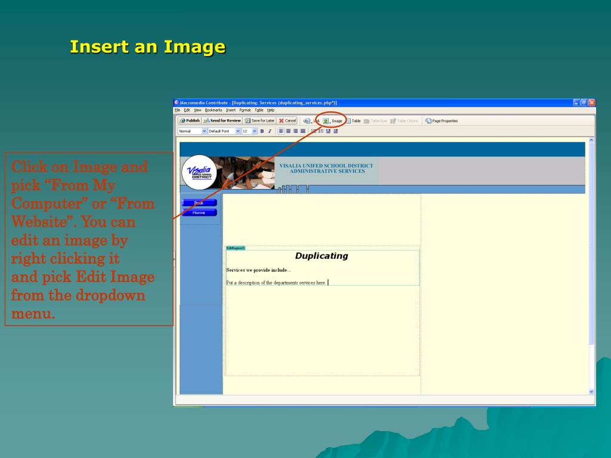Center align text

pos(288,131)
